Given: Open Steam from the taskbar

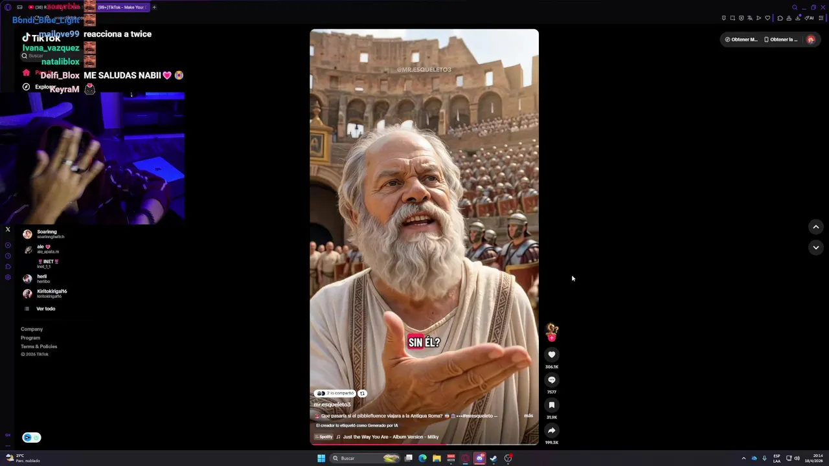Looking at the screenshot, I should point(494,458).
